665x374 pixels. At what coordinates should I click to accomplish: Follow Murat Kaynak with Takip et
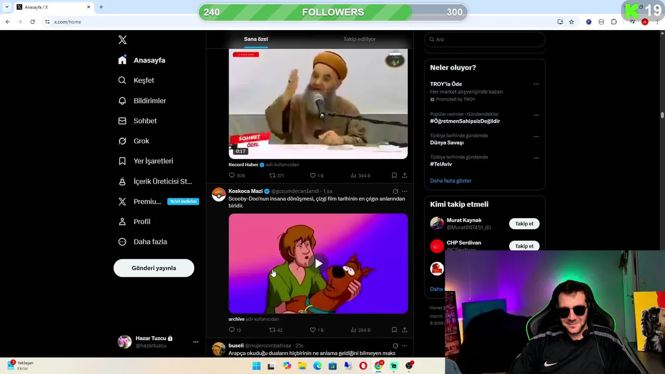[x=524, y=224]
